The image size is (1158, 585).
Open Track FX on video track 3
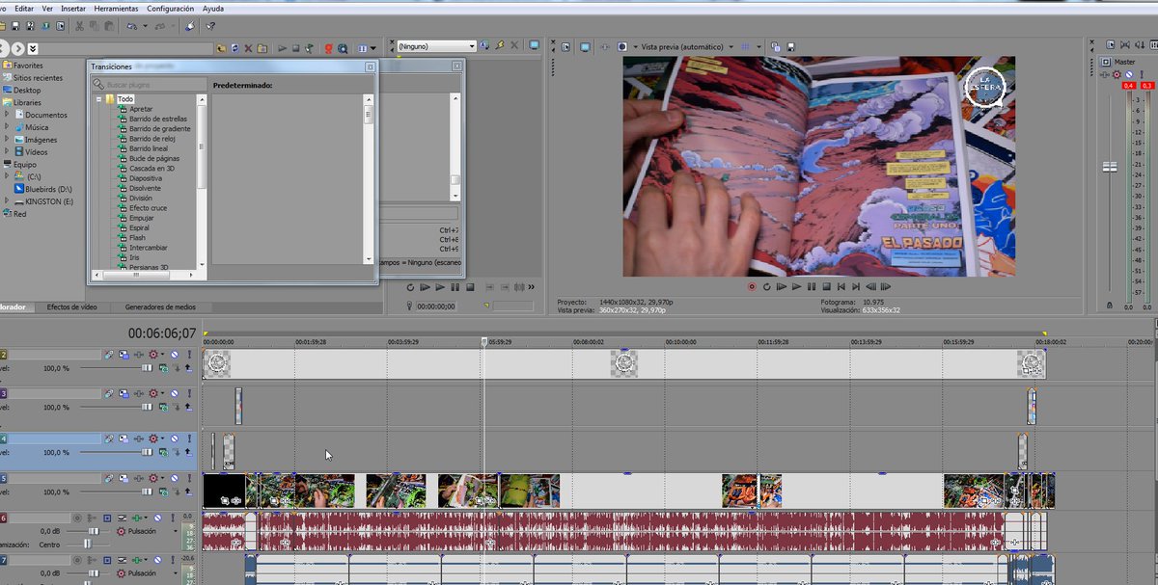(139, 394)
